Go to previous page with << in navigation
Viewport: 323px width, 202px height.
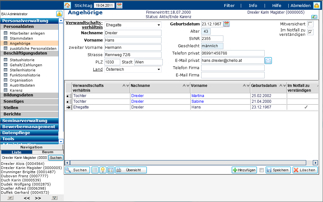(27, 198)
